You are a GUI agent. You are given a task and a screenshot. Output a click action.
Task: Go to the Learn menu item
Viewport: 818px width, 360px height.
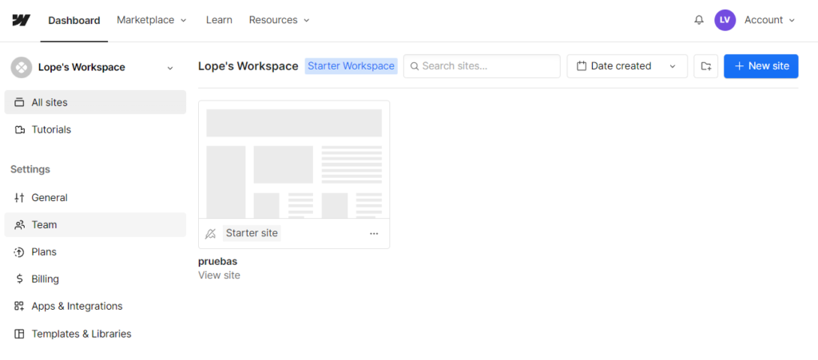(219, 20)
